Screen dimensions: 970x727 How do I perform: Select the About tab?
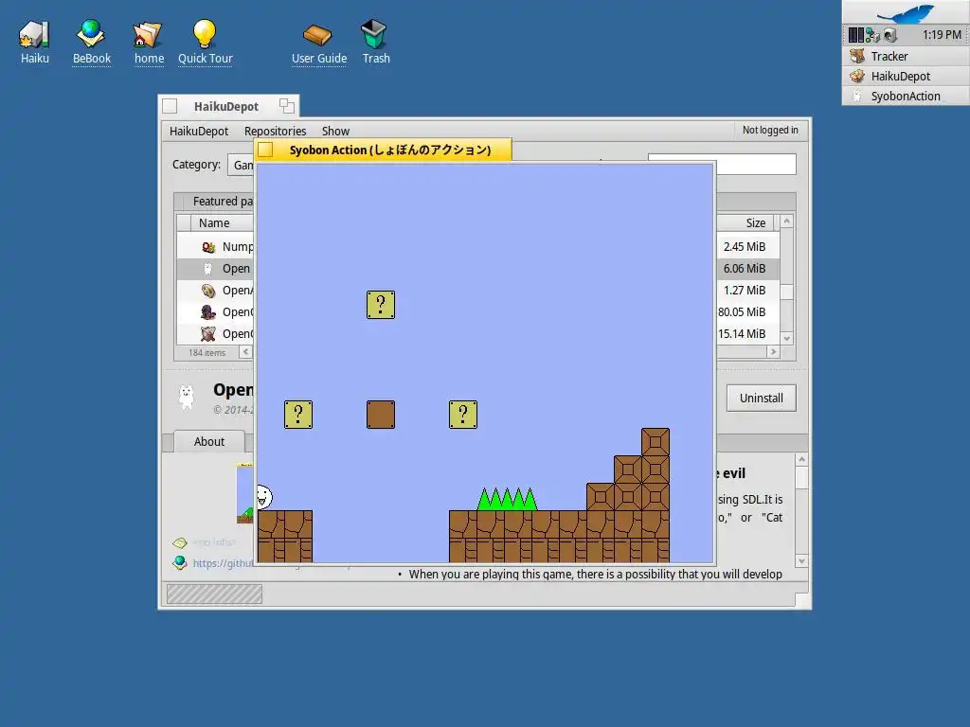pos(209,441)
